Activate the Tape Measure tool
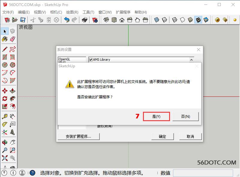The image size is (240, 177). click(5, 116)
